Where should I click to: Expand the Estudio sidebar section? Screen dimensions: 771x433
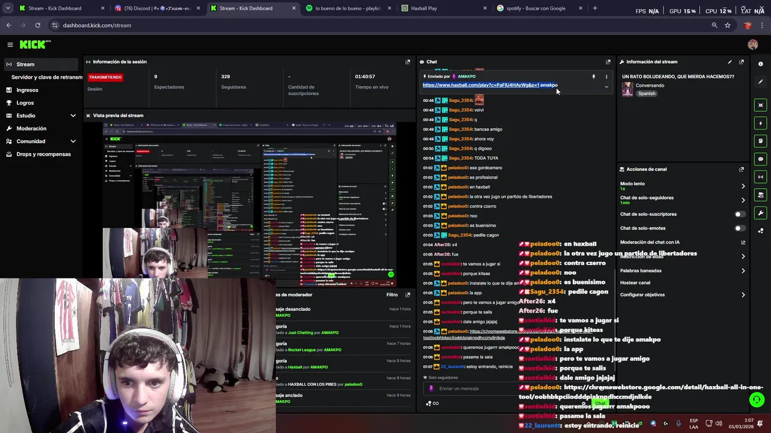click(73, 115)
